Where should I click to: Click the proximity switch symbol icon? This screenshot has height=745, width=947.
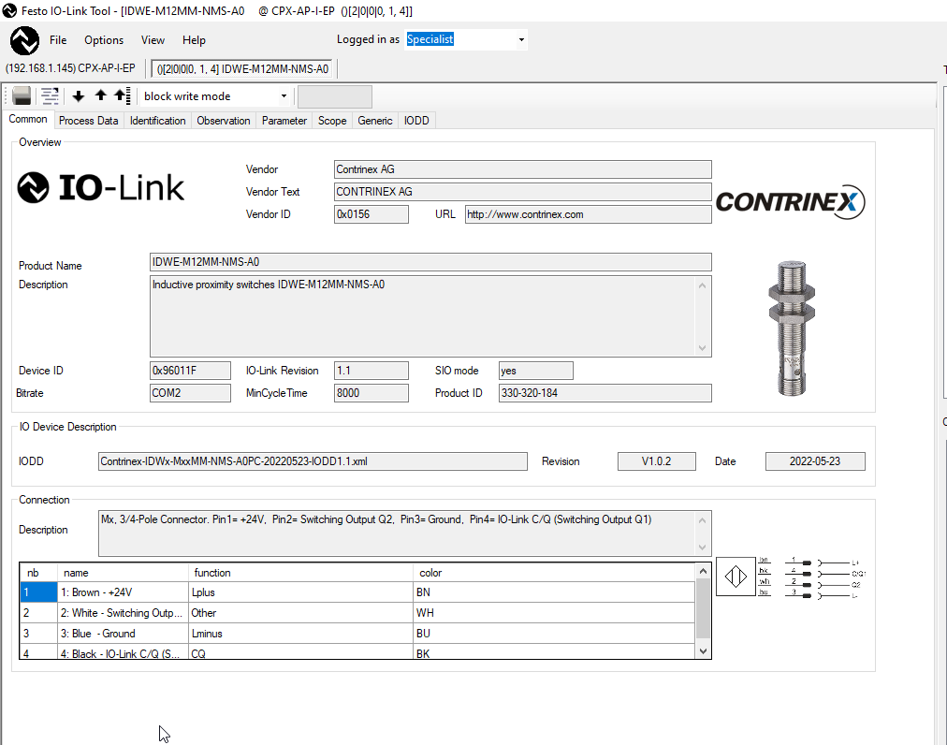(736, 577)
